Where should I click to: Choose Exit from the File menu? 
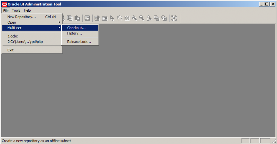pyautogui.click(x=32, y=50)
